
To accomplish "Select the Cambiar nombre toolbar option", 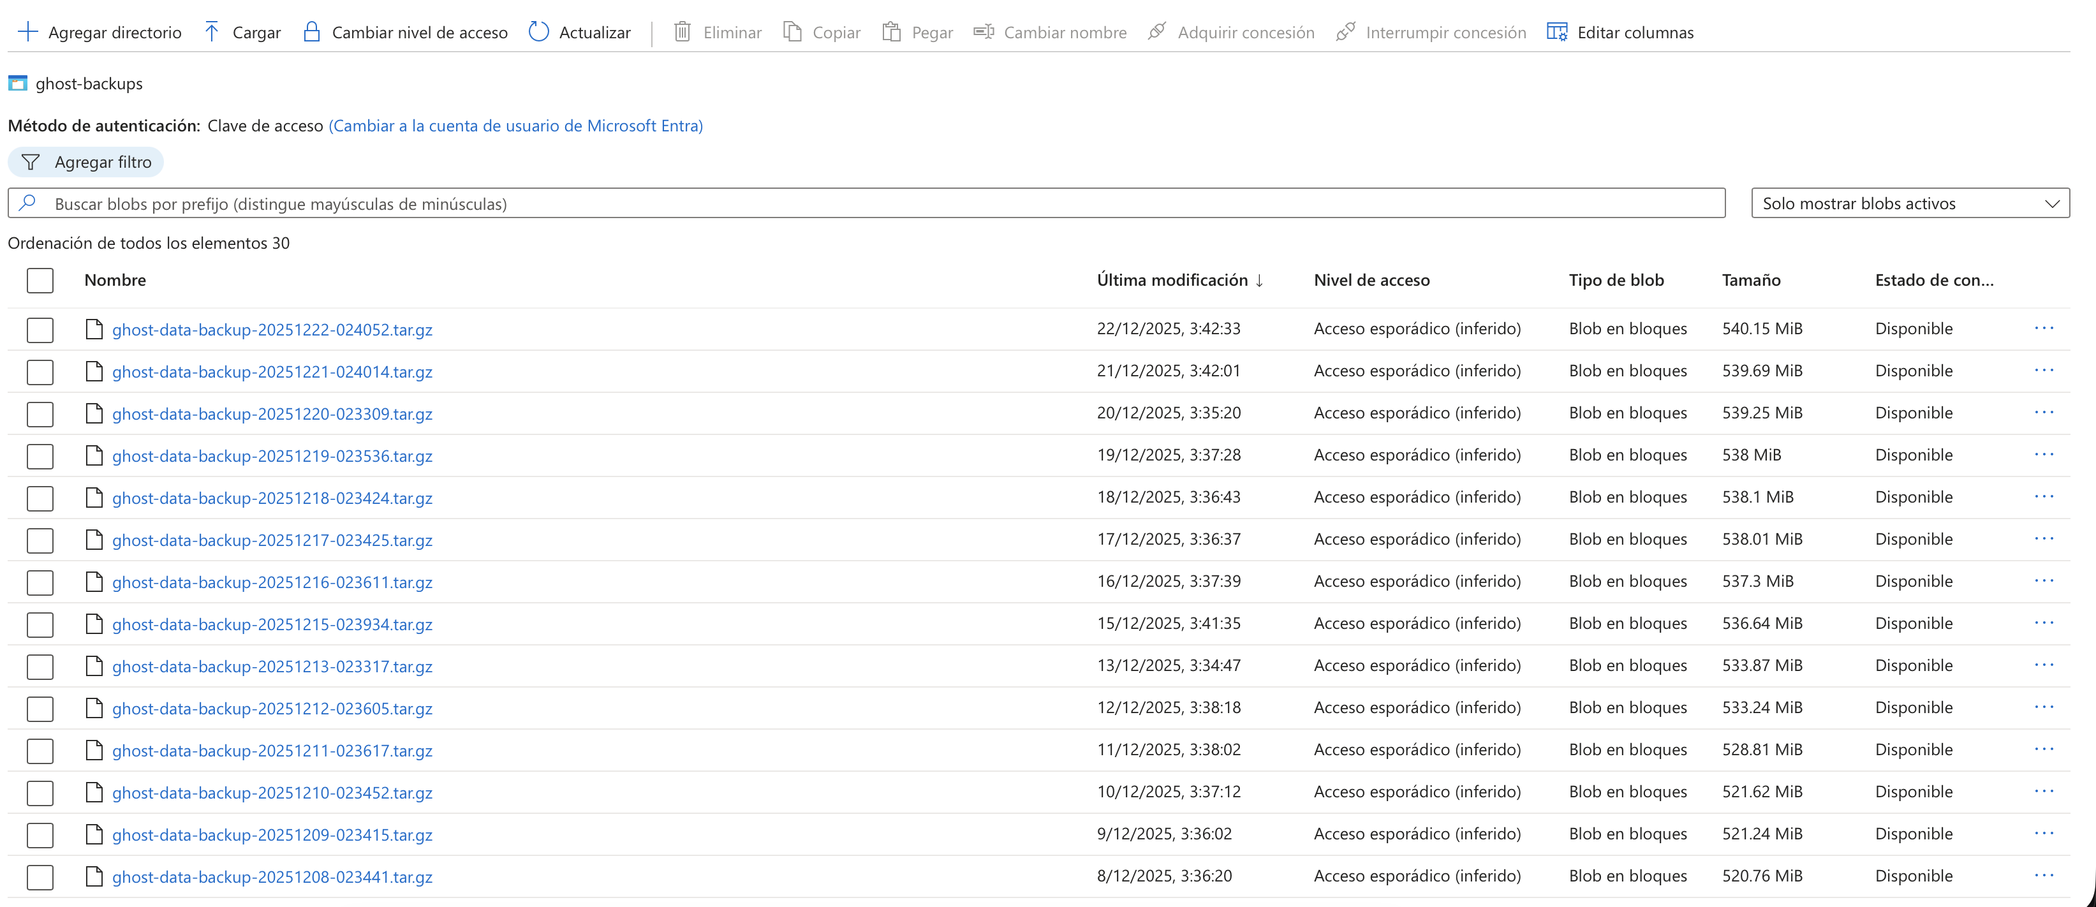I will (x=1050, y=32).
